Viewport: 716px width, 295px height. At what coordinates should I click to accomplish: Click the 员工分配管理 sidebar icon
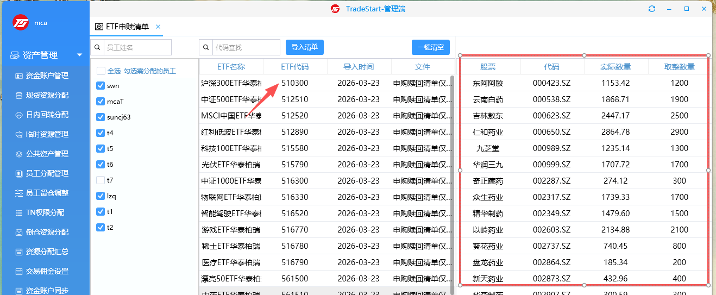click(x=19, y=173)
